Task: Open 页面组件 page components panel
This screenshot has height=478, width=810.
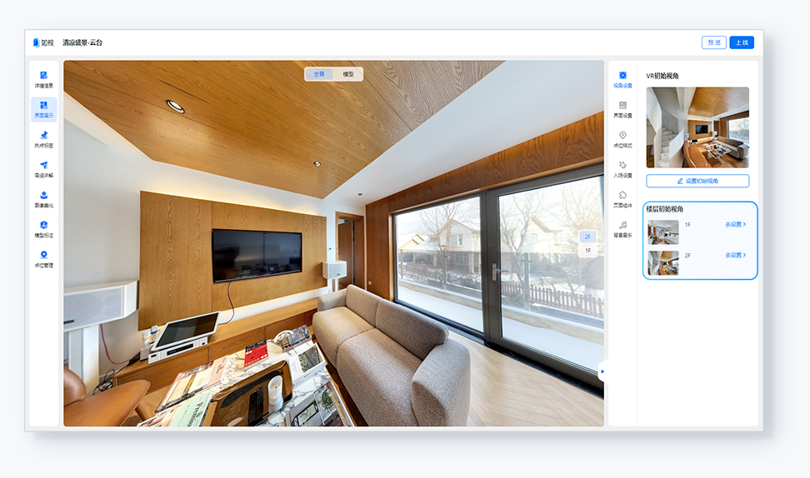Action: point(622,199)
